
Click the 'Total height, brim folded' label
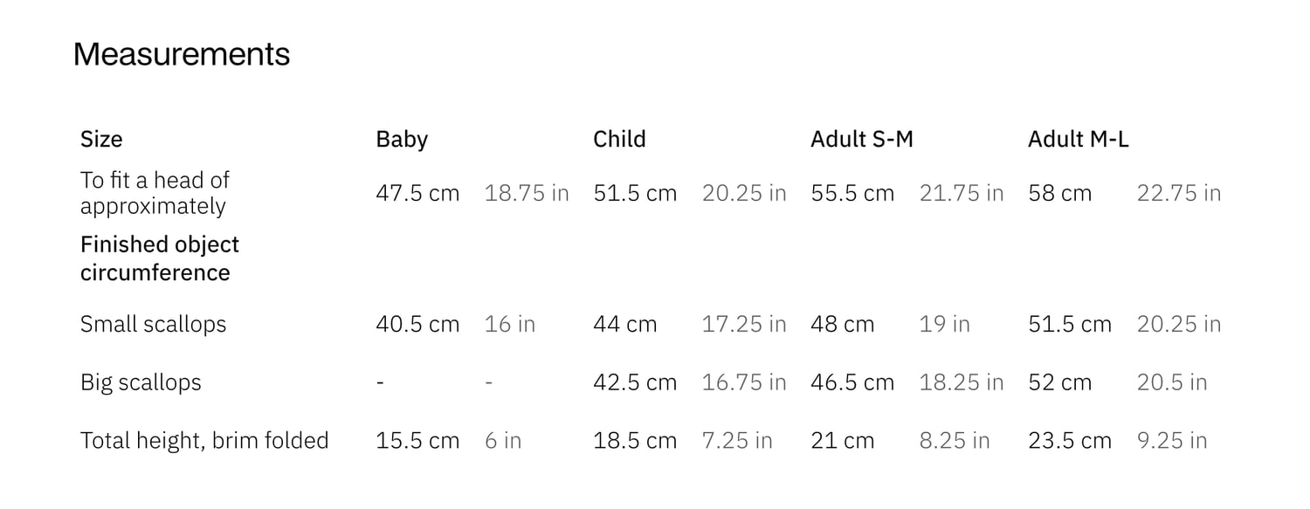click(204, 440)
